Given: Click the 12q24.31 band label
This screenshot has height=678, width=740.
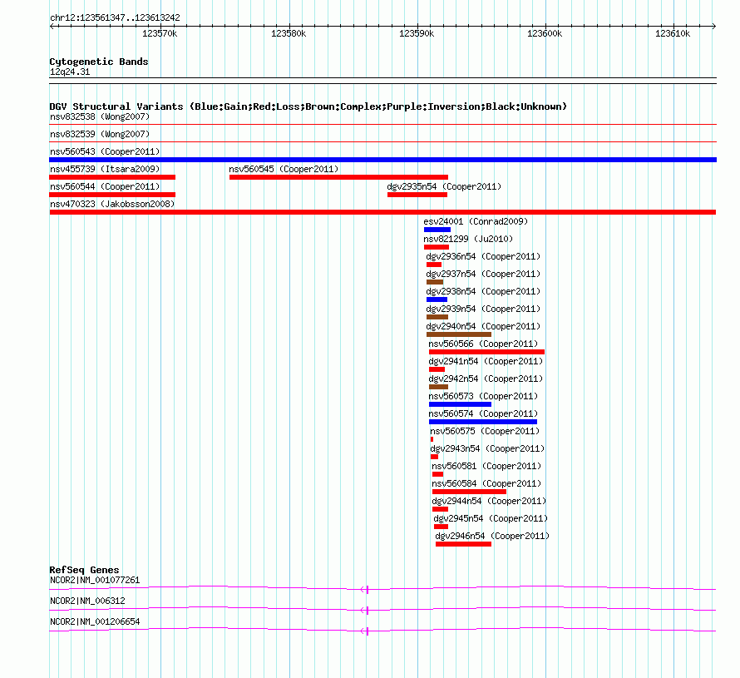Looking at the screenshot, I should click(x=70, y=72).
